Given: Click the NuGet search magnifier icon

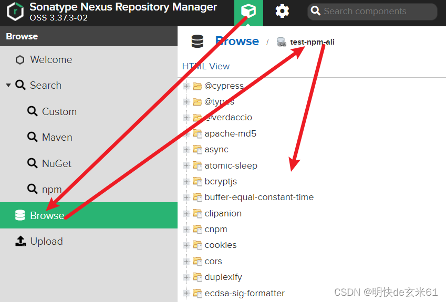Looking at the screenshot, I should 33,163.
